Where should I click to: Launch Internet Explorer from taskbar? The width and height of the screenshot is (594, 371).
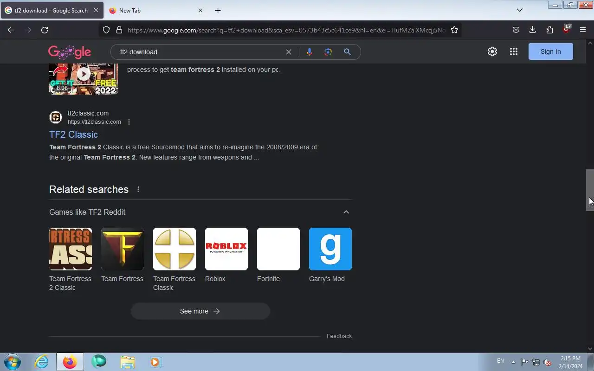click(42, 362)
